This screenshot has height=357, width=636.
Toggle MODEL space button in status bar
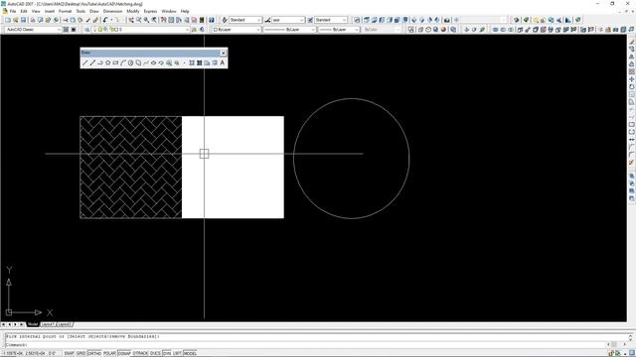[x=190, y=353]
